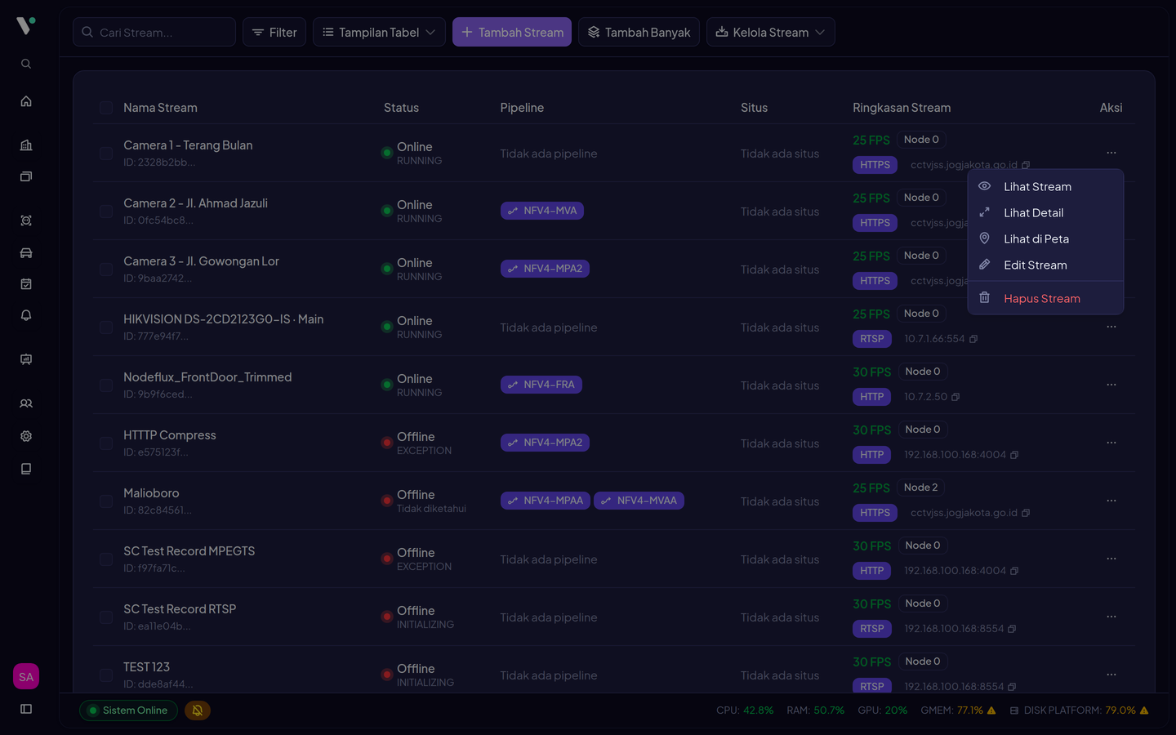Select the Camera 1 - Terang Bulan checkbox
Screen dimensions: 1176x735
coord(106,154)
